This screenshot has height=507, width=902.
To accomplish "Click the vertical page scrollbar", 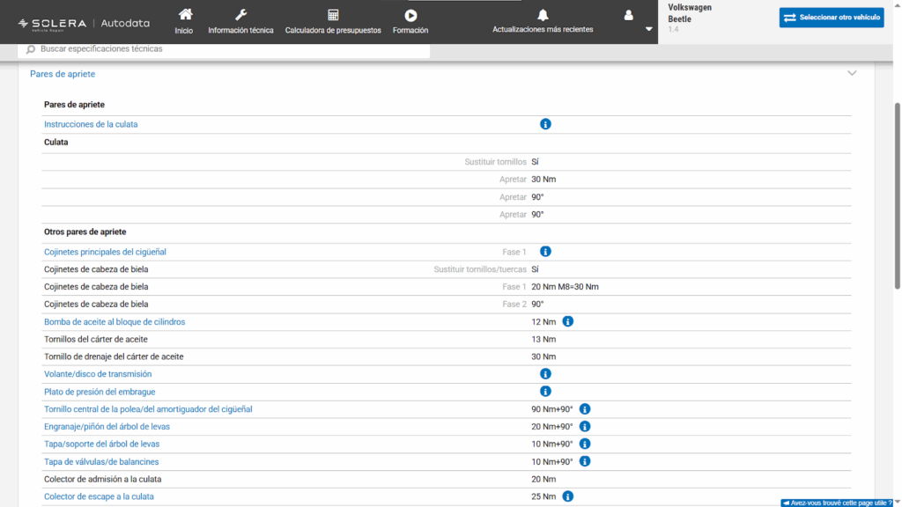I will tap(897, 194).
